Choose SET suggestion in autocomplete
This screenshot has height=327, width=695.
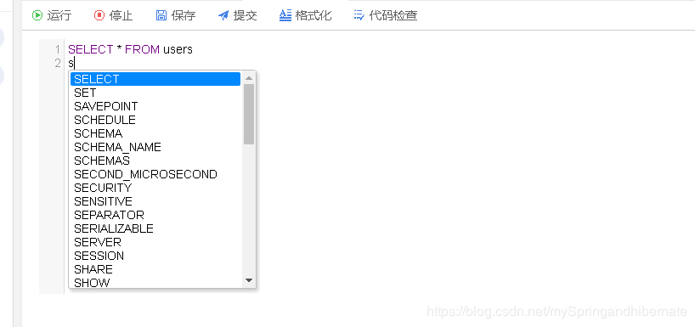[x=155, y=93]
